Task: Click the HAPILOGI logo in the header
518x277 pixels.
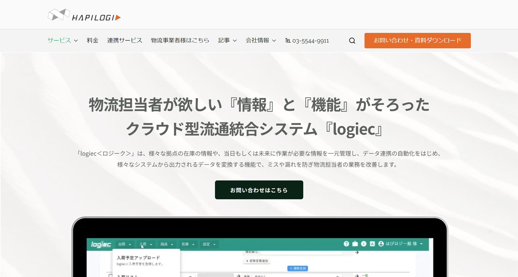Action: pyautogui.click(x=84, y=15)
